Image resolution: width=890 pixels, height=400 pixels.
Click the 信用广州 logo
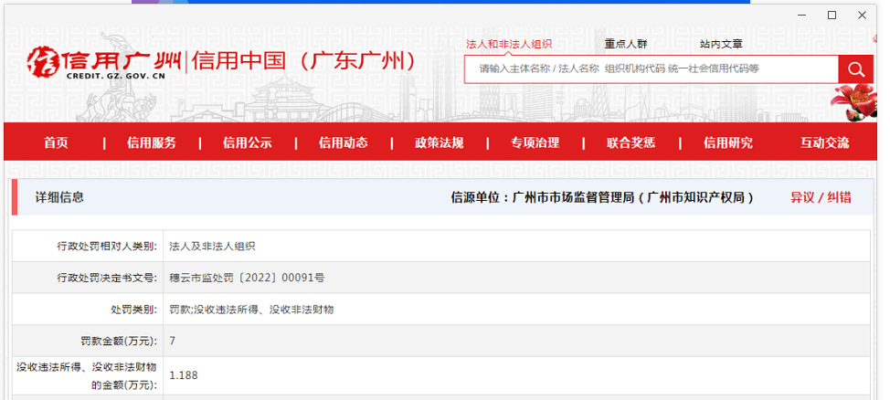coord(104,62)
